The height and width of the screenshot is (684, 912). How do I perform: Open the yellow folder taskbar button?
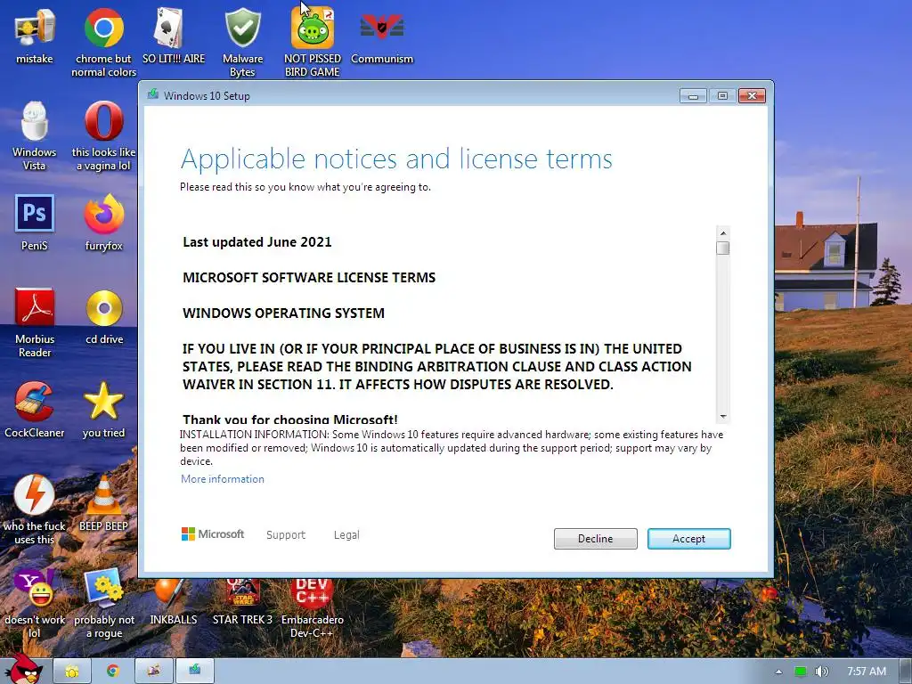[x=72, y=672]
